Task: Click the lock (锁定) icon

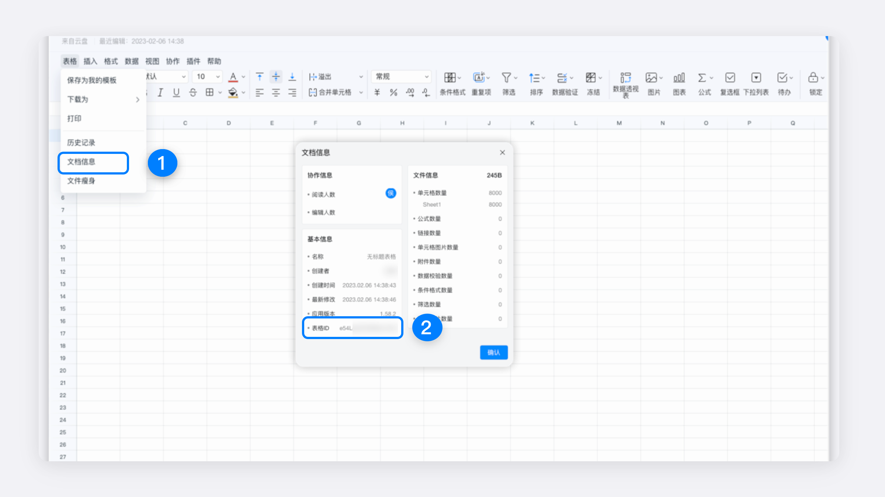Action: coord(813,78)
